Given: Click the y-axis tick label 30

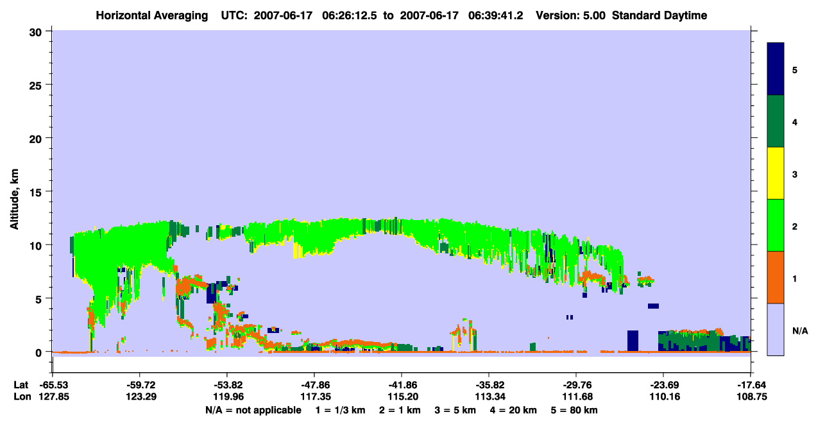Looking at the screenshot, I should [37, 31].
